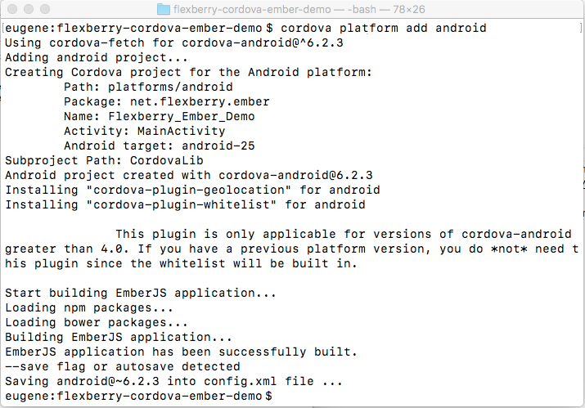This screenshot has width=585, height=408.
Task: Click the 'Name: Flexberry_Ember_Demo' line
Action: point(160,116)
